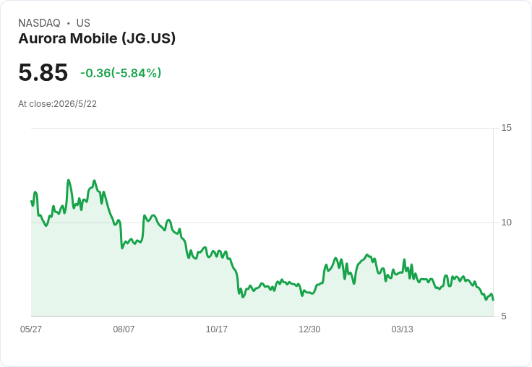
Task: Select the 08/07 date axis label
Action: pos(124,329)
